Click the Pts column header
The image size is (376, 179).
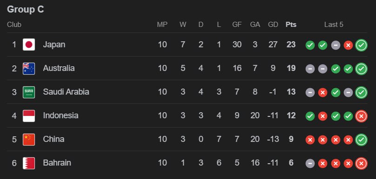pos(291,25)
